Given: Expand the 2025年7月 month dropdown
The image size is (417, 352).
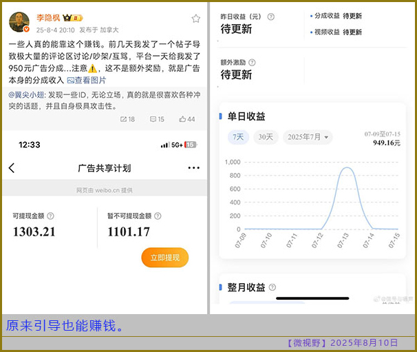Looking at the screenshot, I should pos(307,137).
